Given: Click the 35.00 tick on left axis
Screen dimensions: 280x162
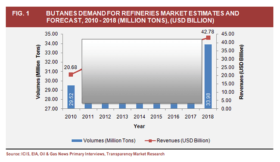Looking at the screenshot, I should click(x=51, y=34).
